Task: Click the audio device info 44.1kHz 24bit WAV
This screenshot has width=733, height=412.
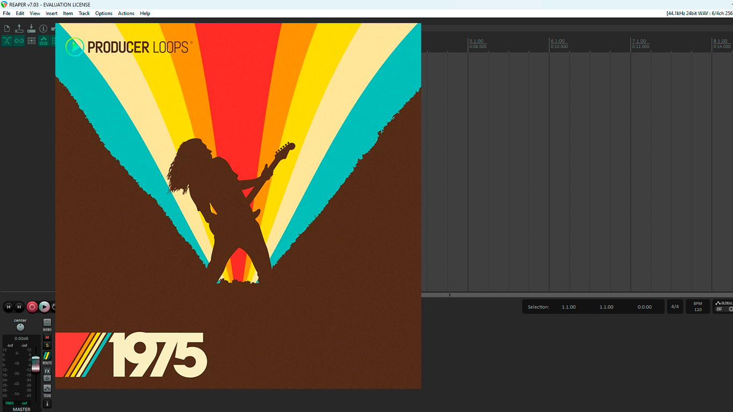Action: (x=699, y=13)
